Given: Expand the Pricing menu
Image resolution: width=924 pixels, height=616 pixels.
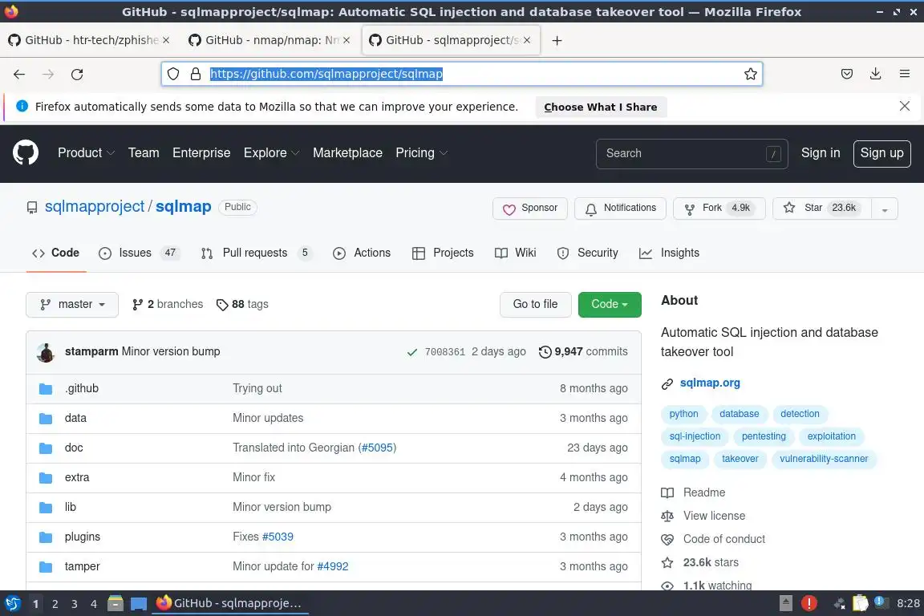Looking at the screenshot, I should [421, 152].
